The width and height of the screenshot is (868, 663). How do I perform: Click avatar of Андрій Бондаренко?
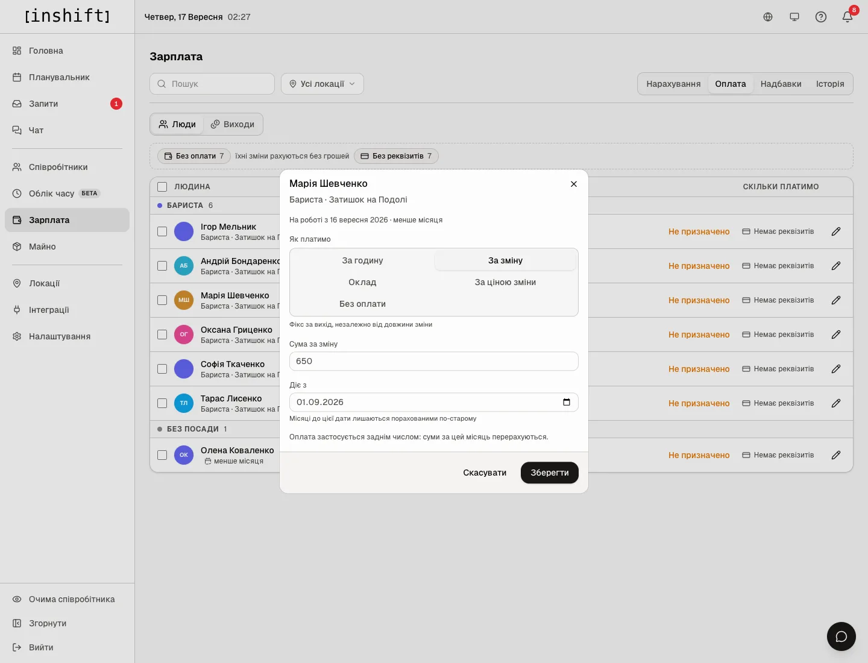tap(184, 266)
